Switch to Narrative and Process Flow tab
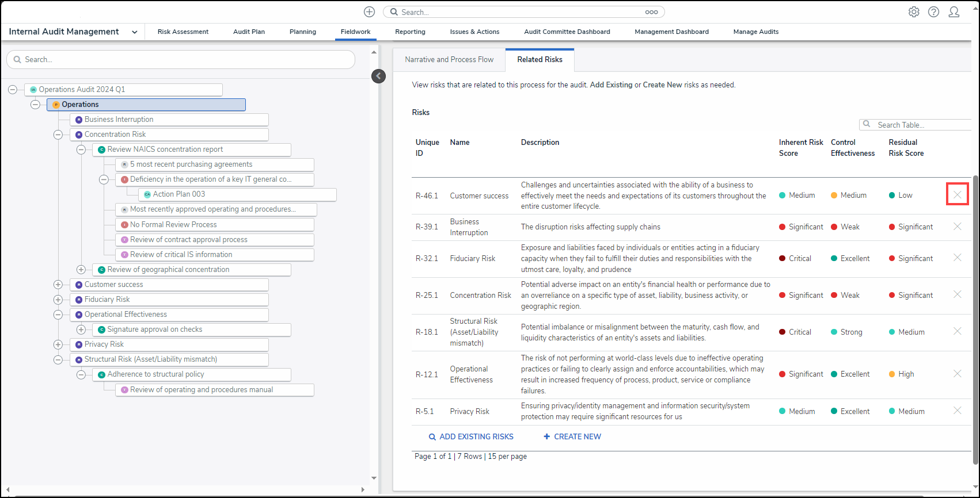This screenshot has height=498, width=980. tap(449, 59)
